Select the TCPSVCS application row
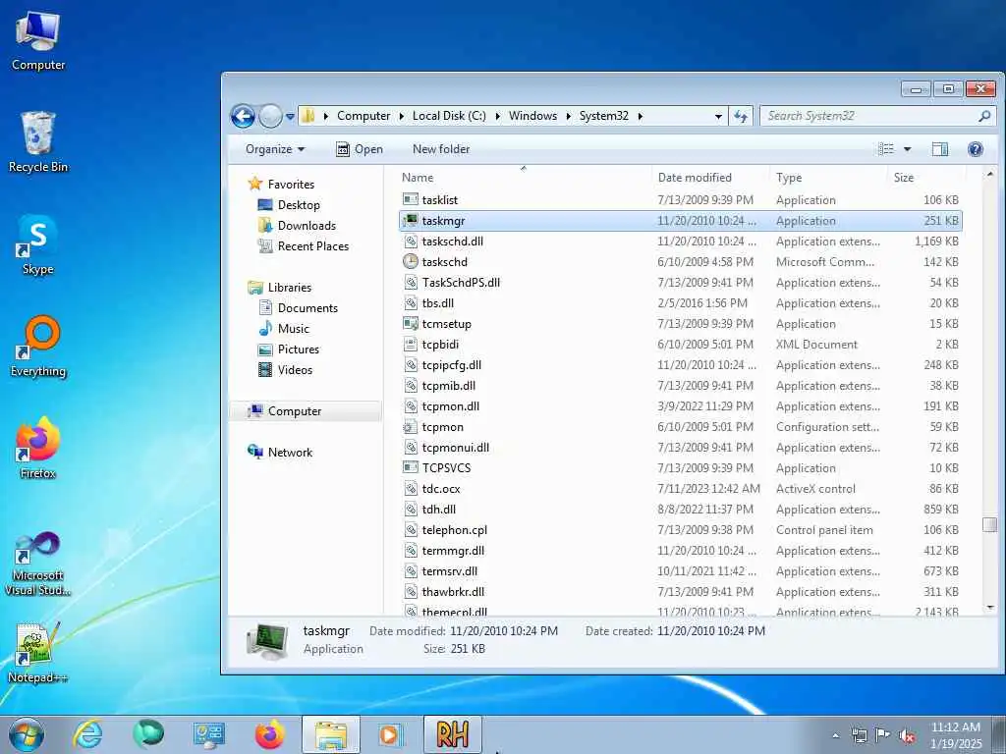Image resolution: width=1006 pixels, height=754 pixels. 680,468
